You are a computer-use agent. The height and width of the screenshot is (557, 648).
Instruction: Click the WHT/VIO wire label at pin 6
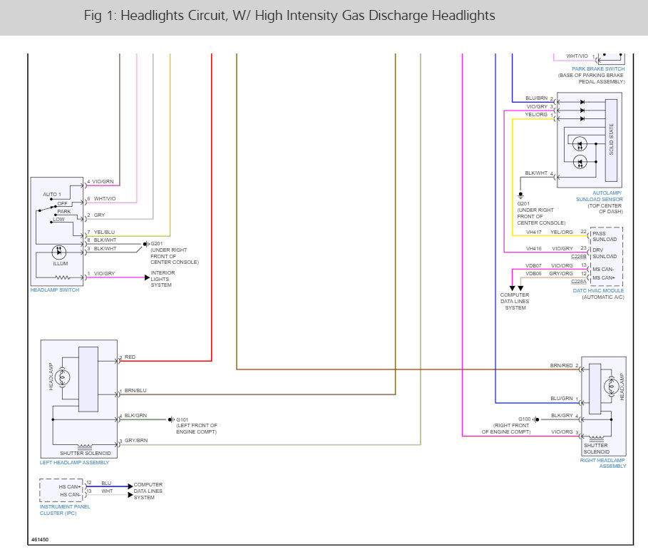tap(105, 199)
